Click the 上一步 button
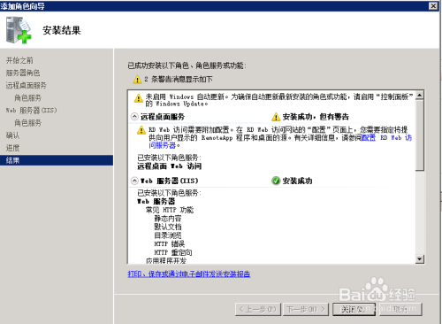Viewport: 442px width, 324px height. [x=258, y=309]
